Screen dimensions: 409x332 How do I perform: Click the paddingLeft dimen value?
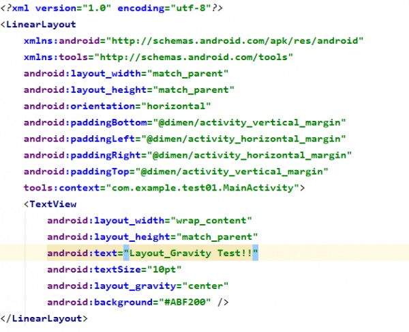[243, 139]
